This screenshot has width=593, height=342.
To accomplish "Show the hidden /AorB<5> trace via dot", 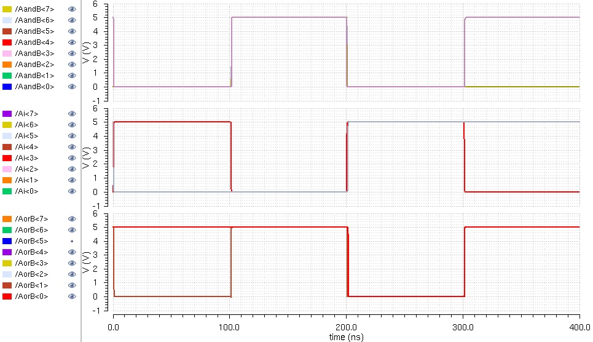I will [72, 241].
